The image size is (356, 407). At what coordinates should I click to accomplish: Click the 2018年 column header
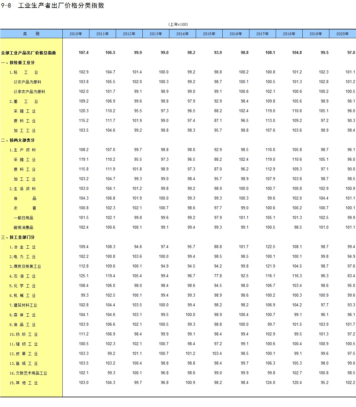(x=289, y=34)
